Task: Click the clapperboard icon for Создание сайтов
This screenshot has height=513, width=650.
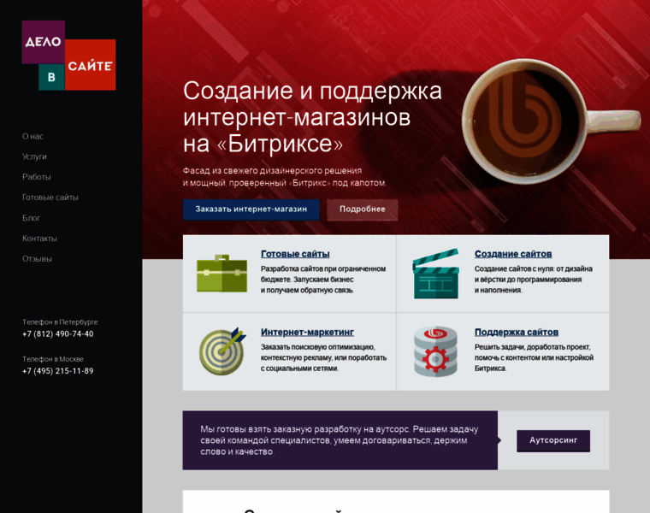Action: coord(435,274)
